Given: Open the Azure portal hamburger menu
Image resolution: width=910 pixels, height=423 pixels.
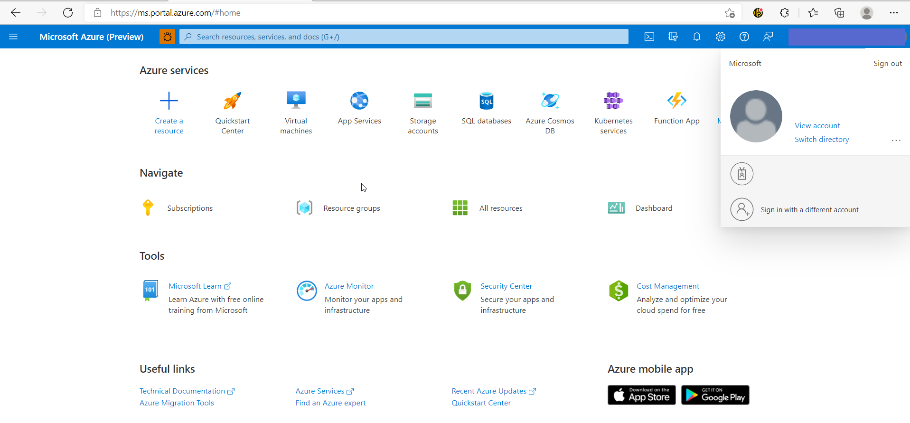Looking at the screenshot, I should (x=13, y=37).
